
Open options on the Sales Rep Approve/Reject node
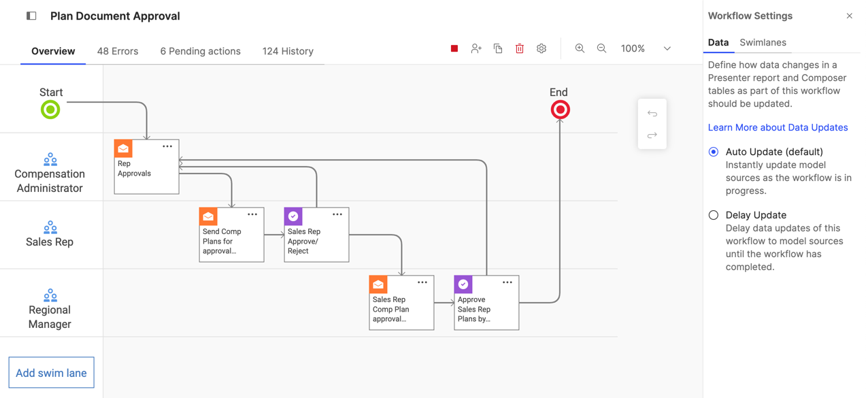[337, 213]
